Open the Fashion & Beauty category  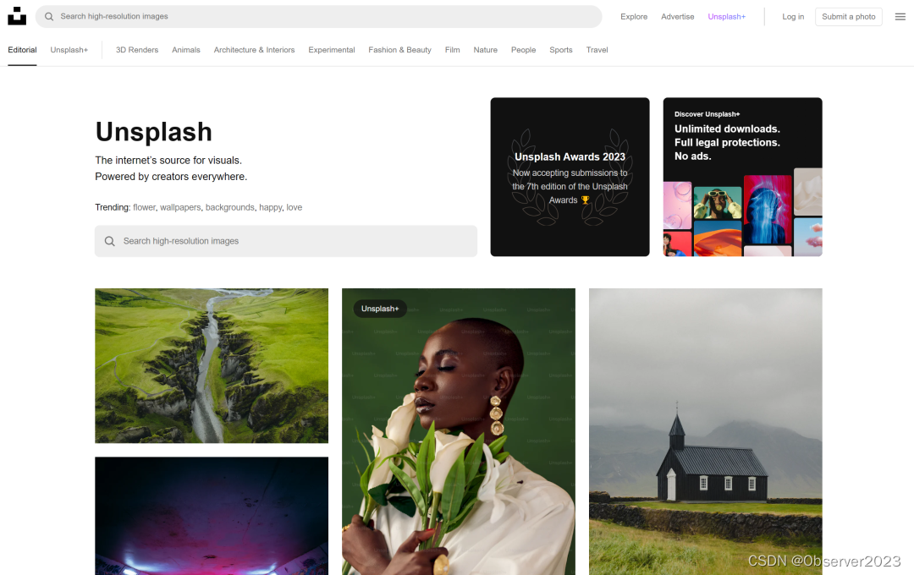pyautogui.click(x=399, y=50)
